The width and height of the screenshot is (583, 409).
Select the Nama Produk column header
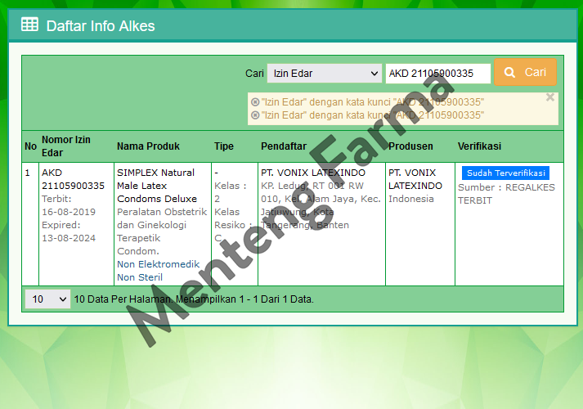click(148, 146)
